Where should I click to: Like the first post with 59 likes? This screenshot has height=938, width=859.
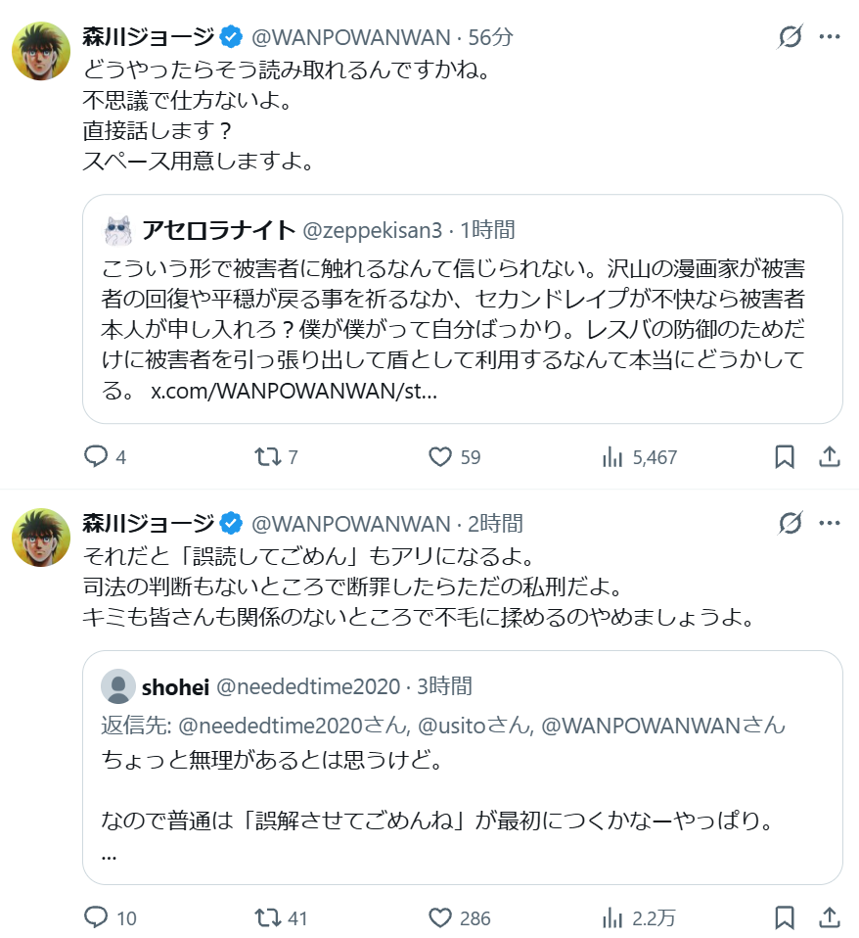[x=440, y=456]
